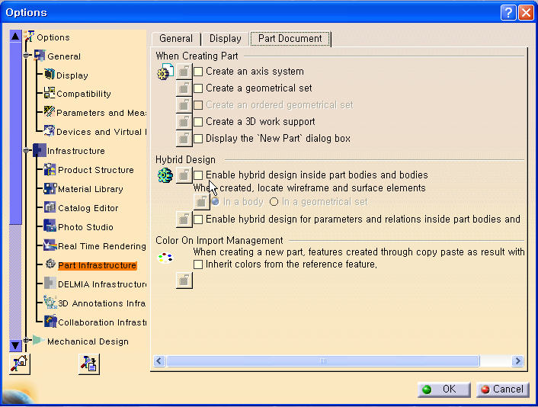The width and height of the screenshot is (538, 407).
Task: Open the Material Library icon
Action: point(50,188)
